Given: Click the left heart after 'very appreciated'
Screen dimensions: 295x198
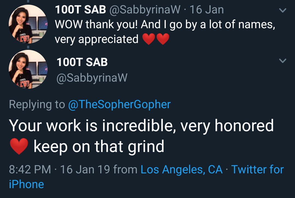Looking at the screenshot, I should coord(149,40).
